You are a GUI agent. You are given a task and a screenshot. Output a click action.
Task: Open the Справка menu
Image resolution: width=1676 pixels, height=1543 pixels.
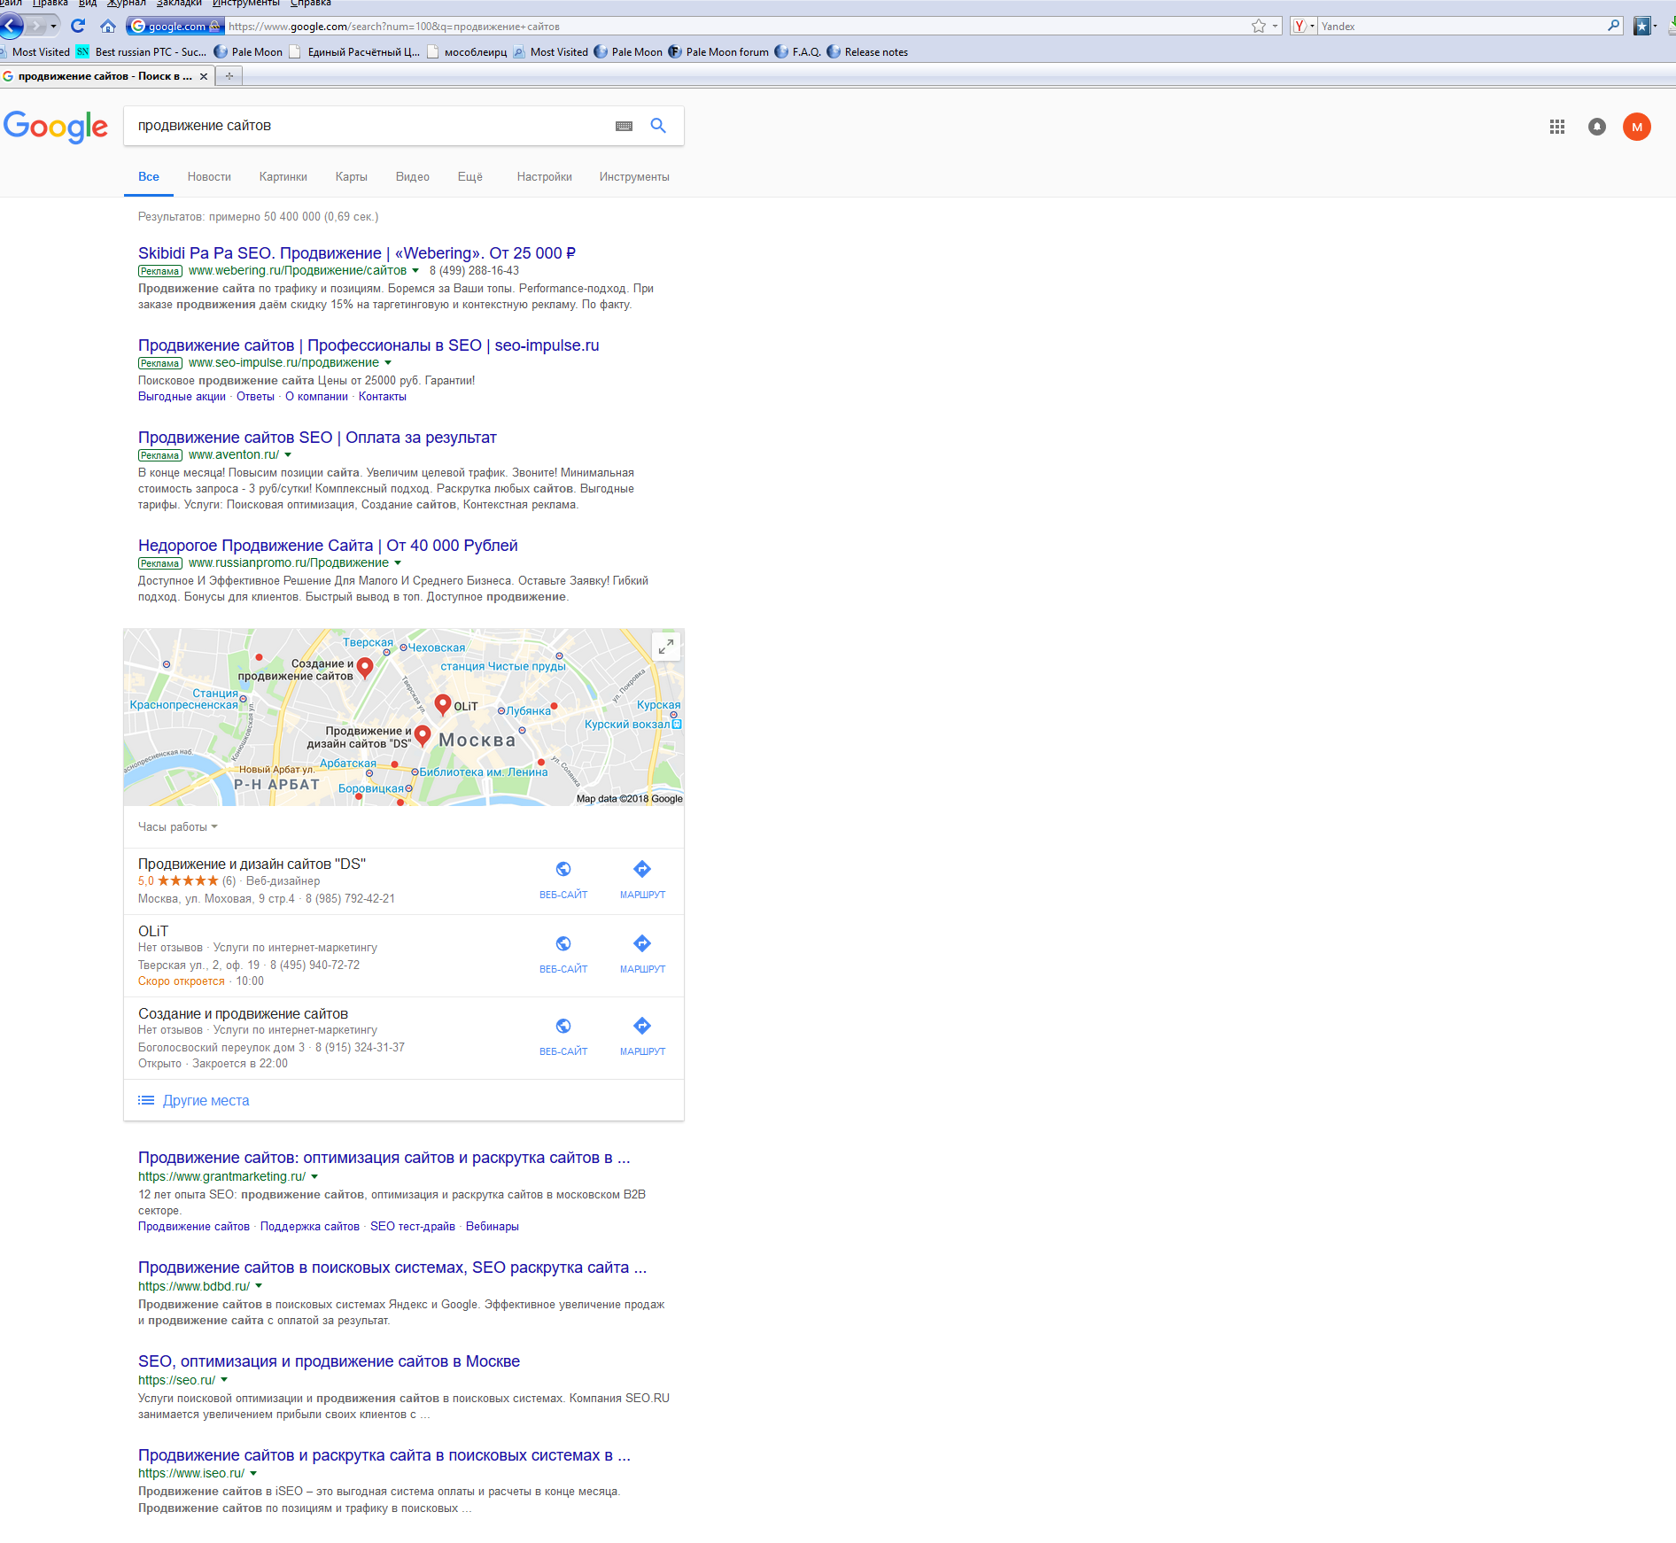click(310, 4)
